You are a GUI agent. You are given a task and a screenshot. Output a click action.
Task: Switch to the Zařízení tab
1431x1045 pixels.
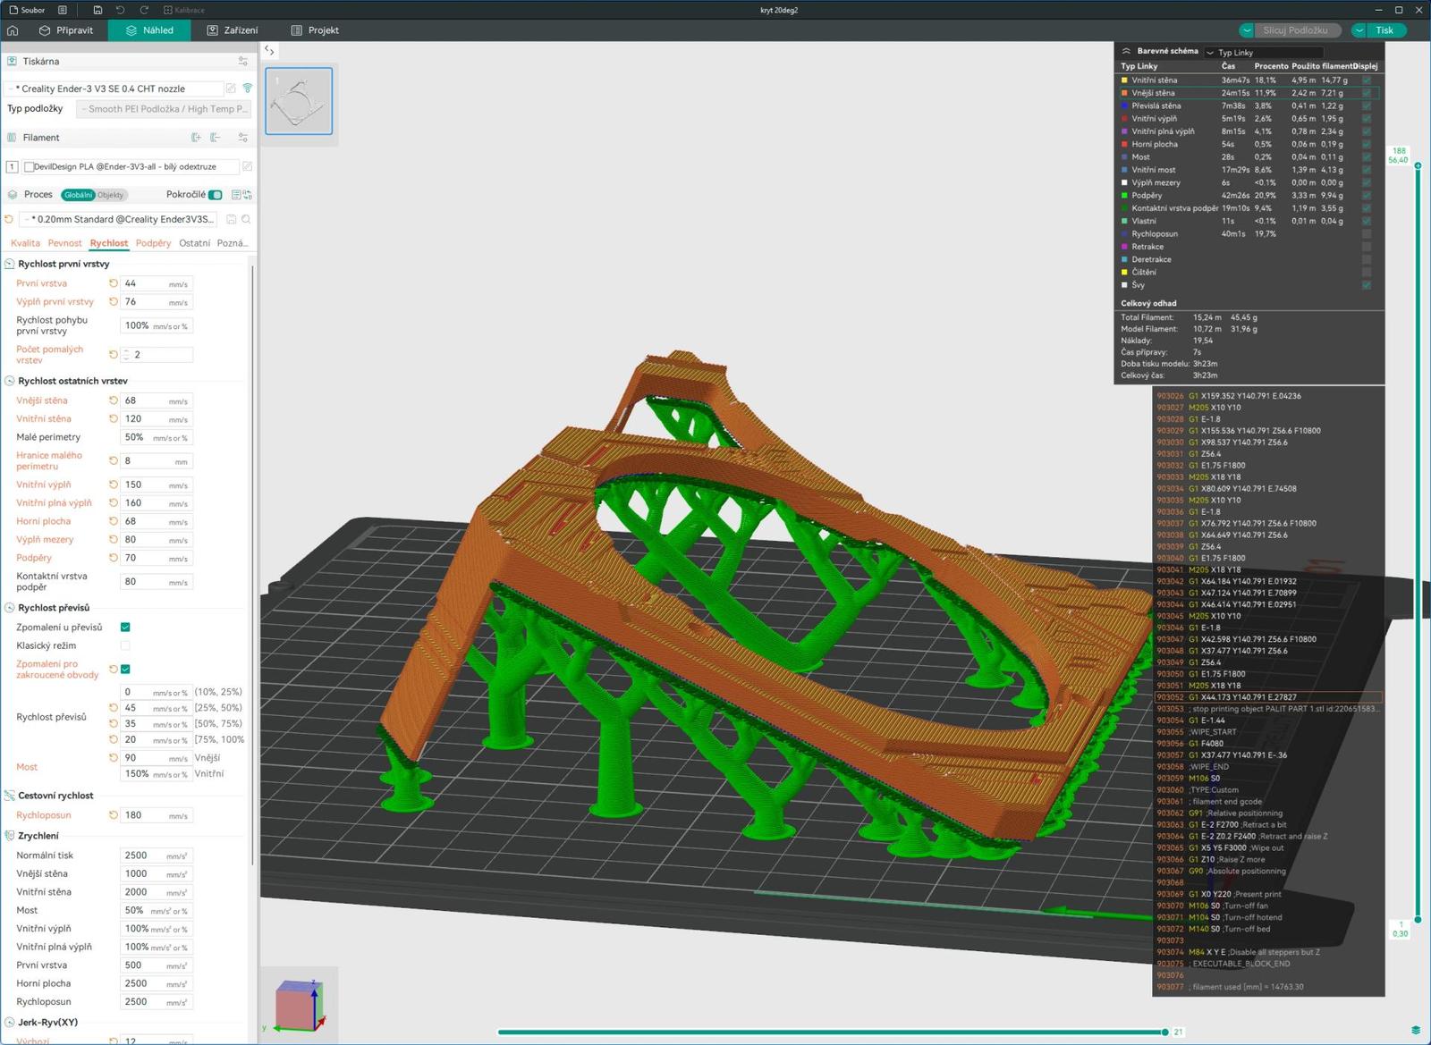coord(233,30)
